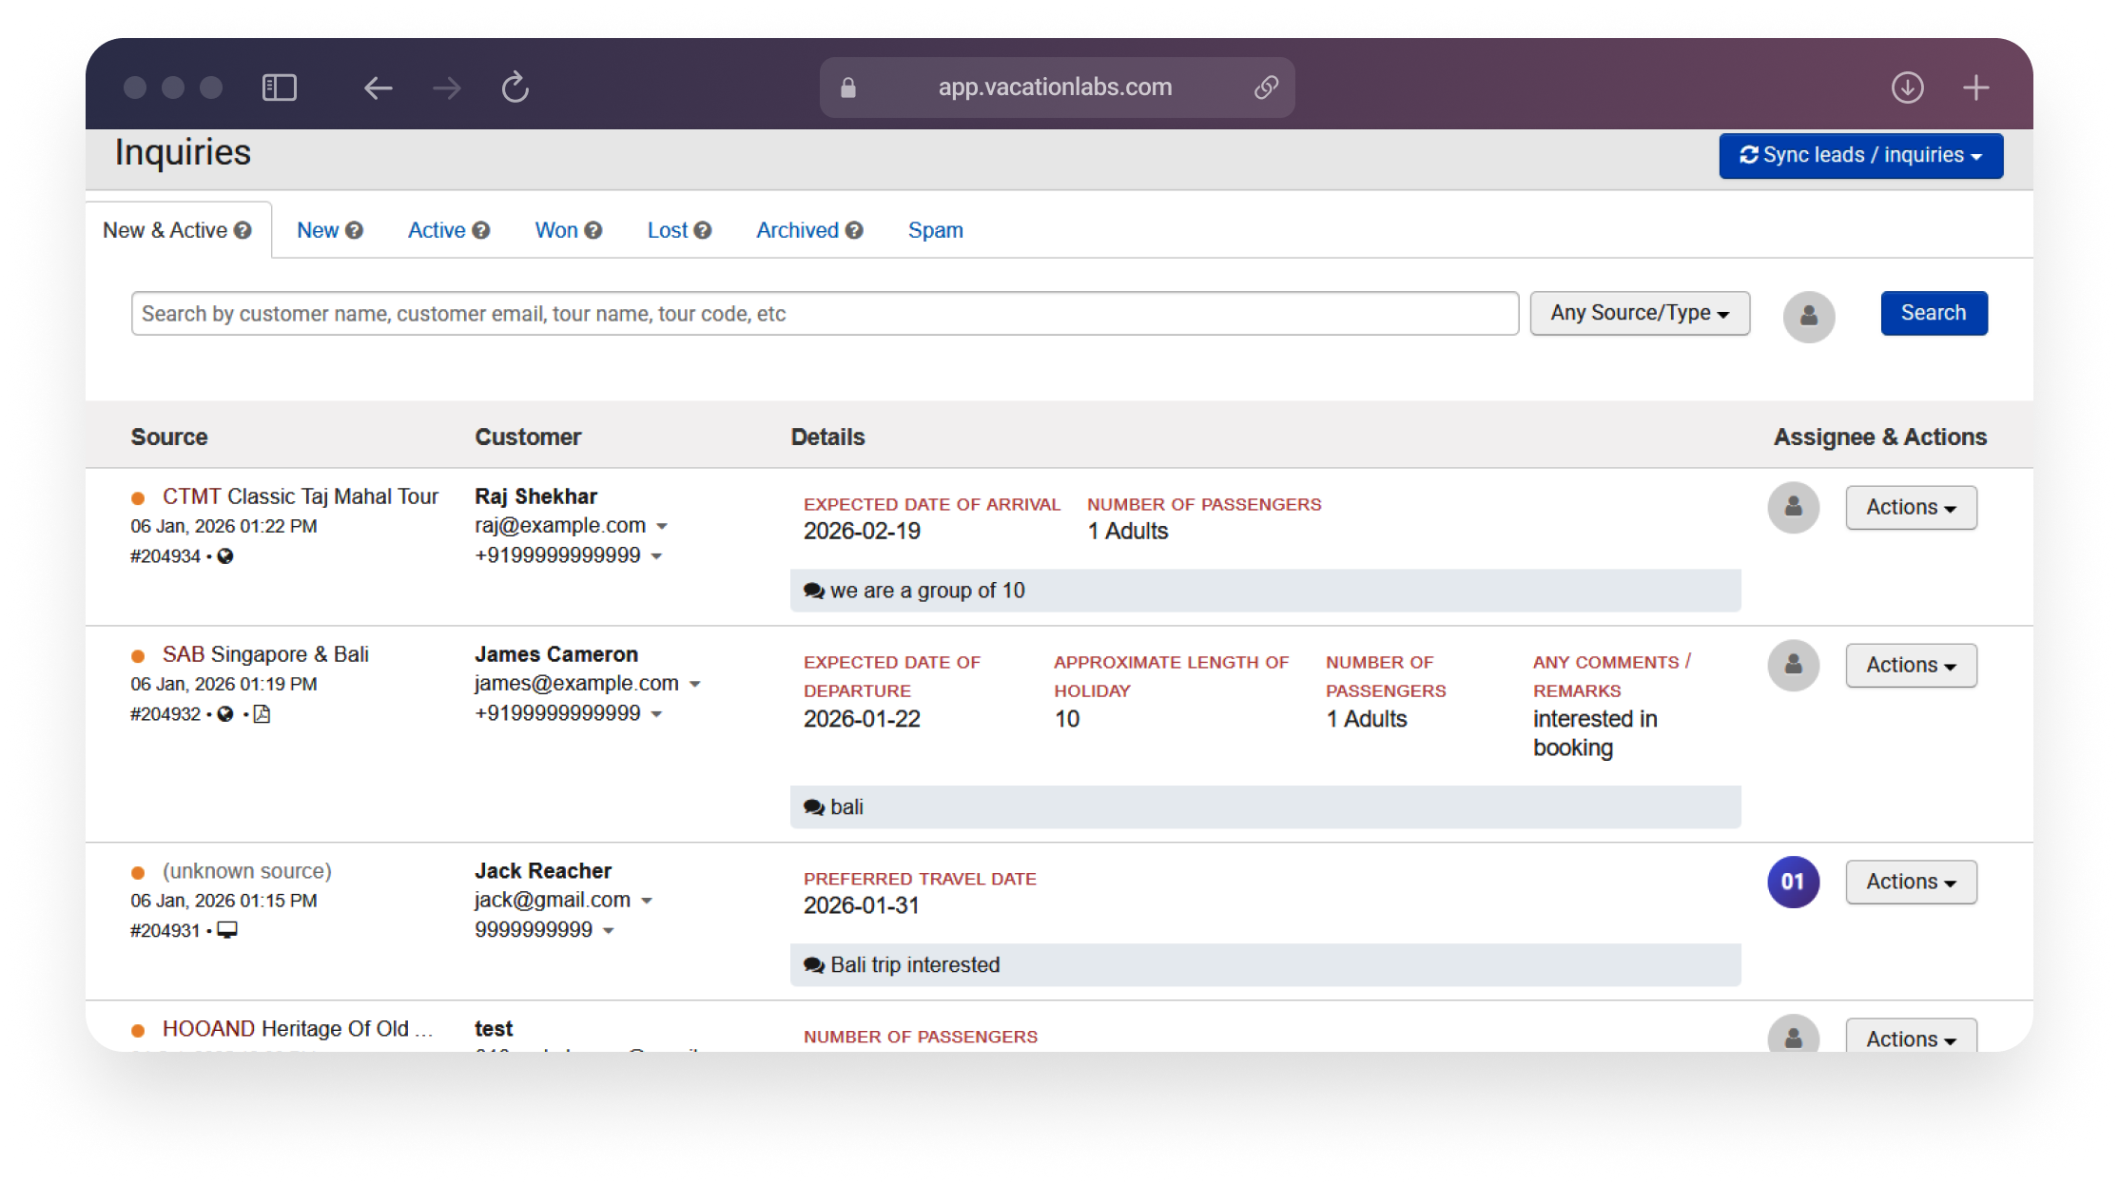
Task: Open Sync leads / inquiries dropdown
Action: [1860, 155]
